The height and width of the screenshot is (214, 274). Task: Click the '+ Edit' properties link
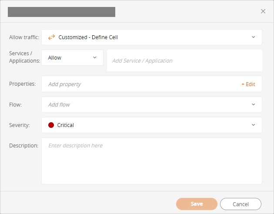click(x=248, y=84)
